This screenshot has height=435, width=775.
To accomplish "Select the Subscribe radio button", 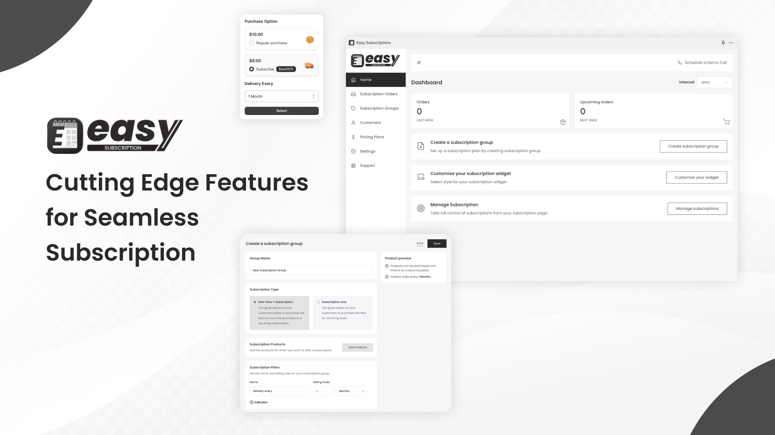I will pyautogui.click(x=251, y=69).
